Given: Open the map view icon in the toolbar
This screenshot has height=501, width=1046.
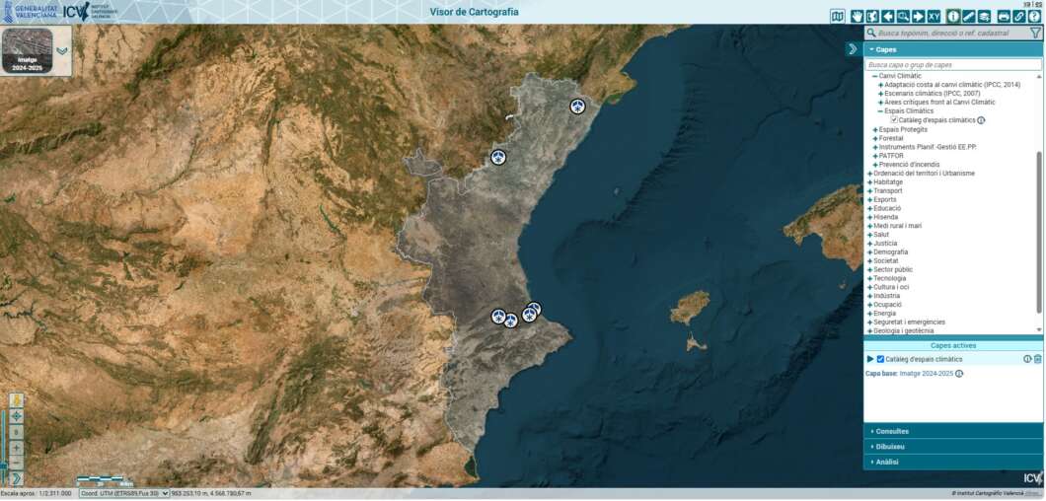Looking at the screenshot, I should (837, 16).
